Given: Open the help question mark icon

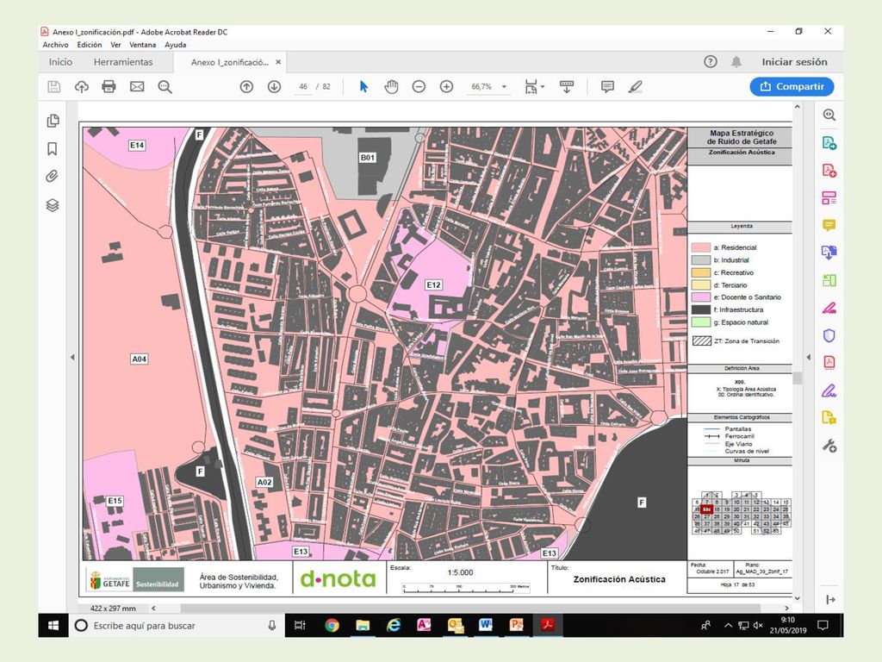Looking at the screenshot, I should tap(711, 62).
